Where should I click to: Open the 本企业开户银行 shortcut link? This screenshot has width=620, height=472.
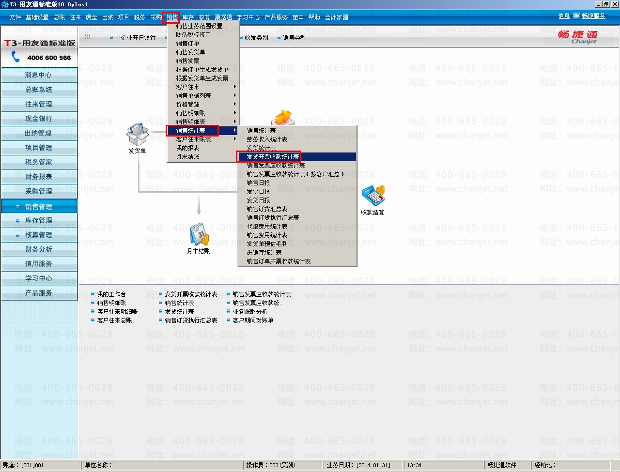(135, 38)
